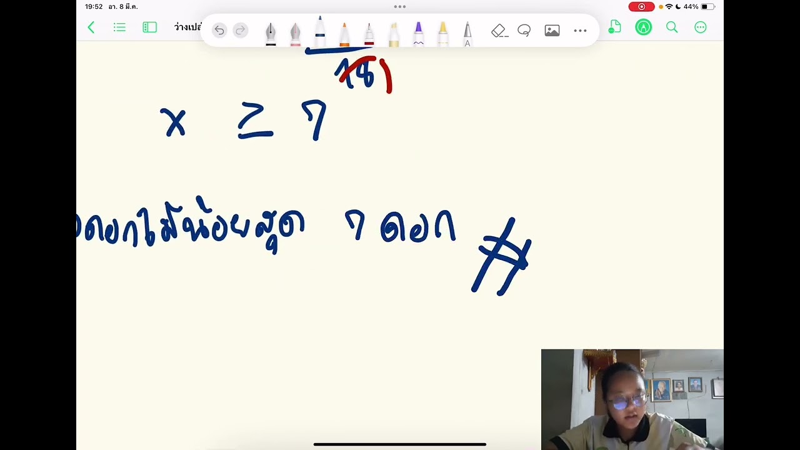Image resolution: width=800 pixels, height=450 pixels.
Task: Open more drawing tool options
Action: (x=580, y=30)
